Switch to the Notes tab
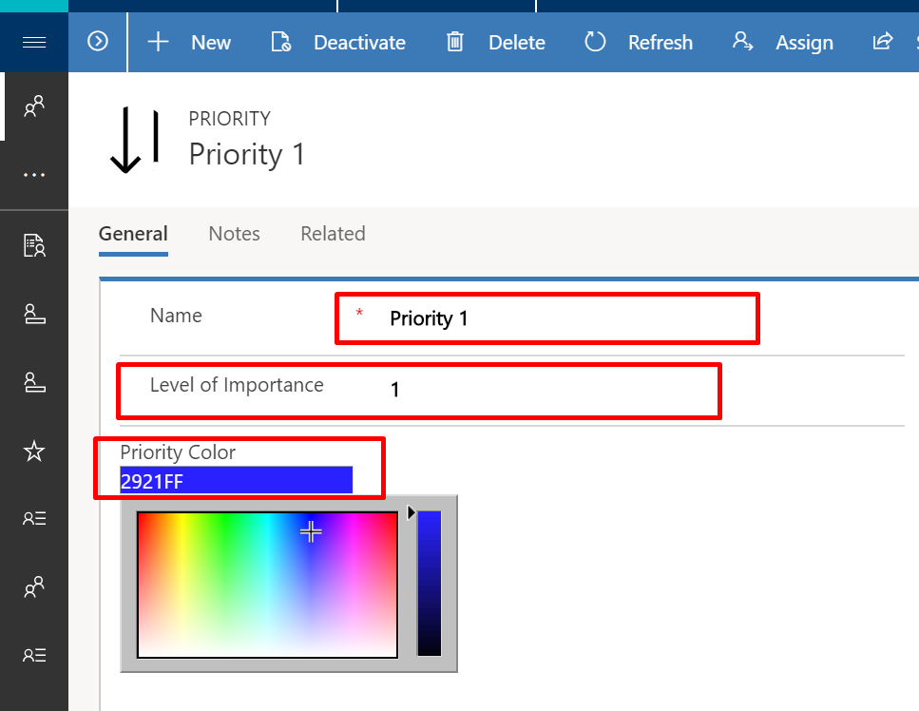Screen dimensions: 919x711 pos(234,234)
